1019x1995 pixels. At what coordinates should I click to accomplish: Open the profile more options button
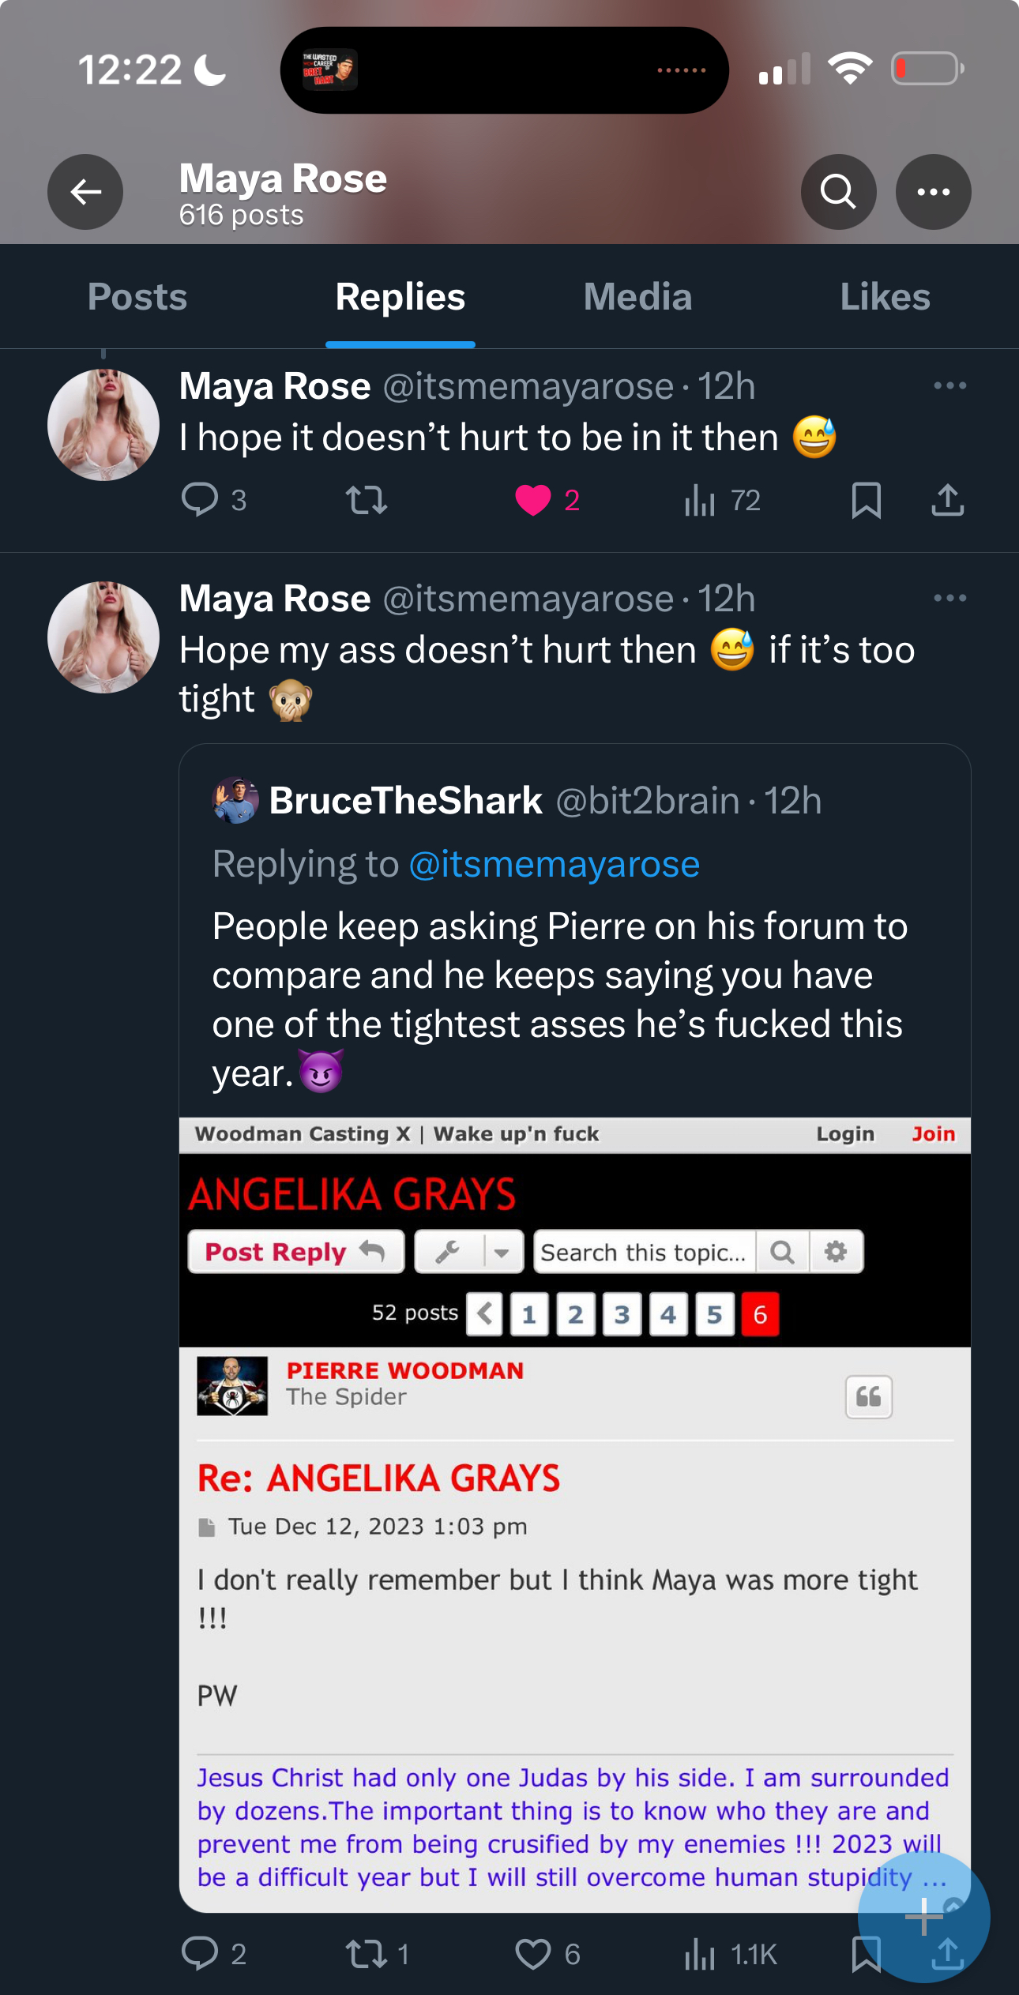(933, 192)
